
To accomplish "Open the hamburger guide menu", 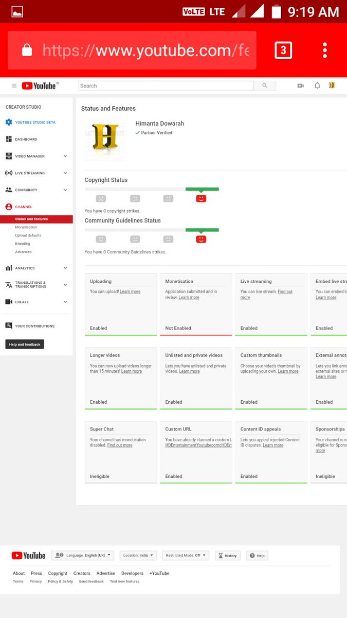I will [14, 86].
